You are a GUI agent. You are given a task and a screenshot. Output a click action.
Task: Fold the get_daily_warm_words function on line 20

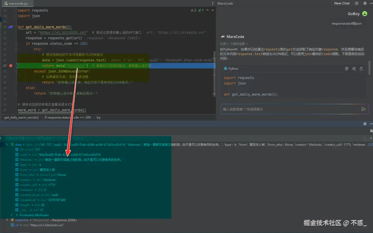coord(16,27)
